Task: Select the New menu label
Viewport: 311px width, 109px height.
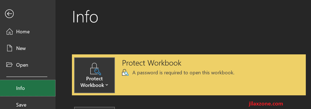Action: coord(21,48)
